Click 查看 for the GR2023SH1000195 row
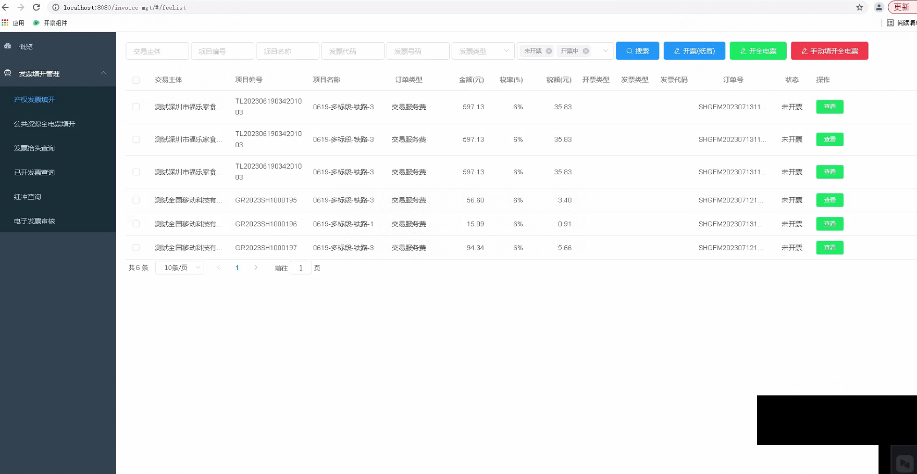This screenshot has width=917, height=474. [829, 200]
